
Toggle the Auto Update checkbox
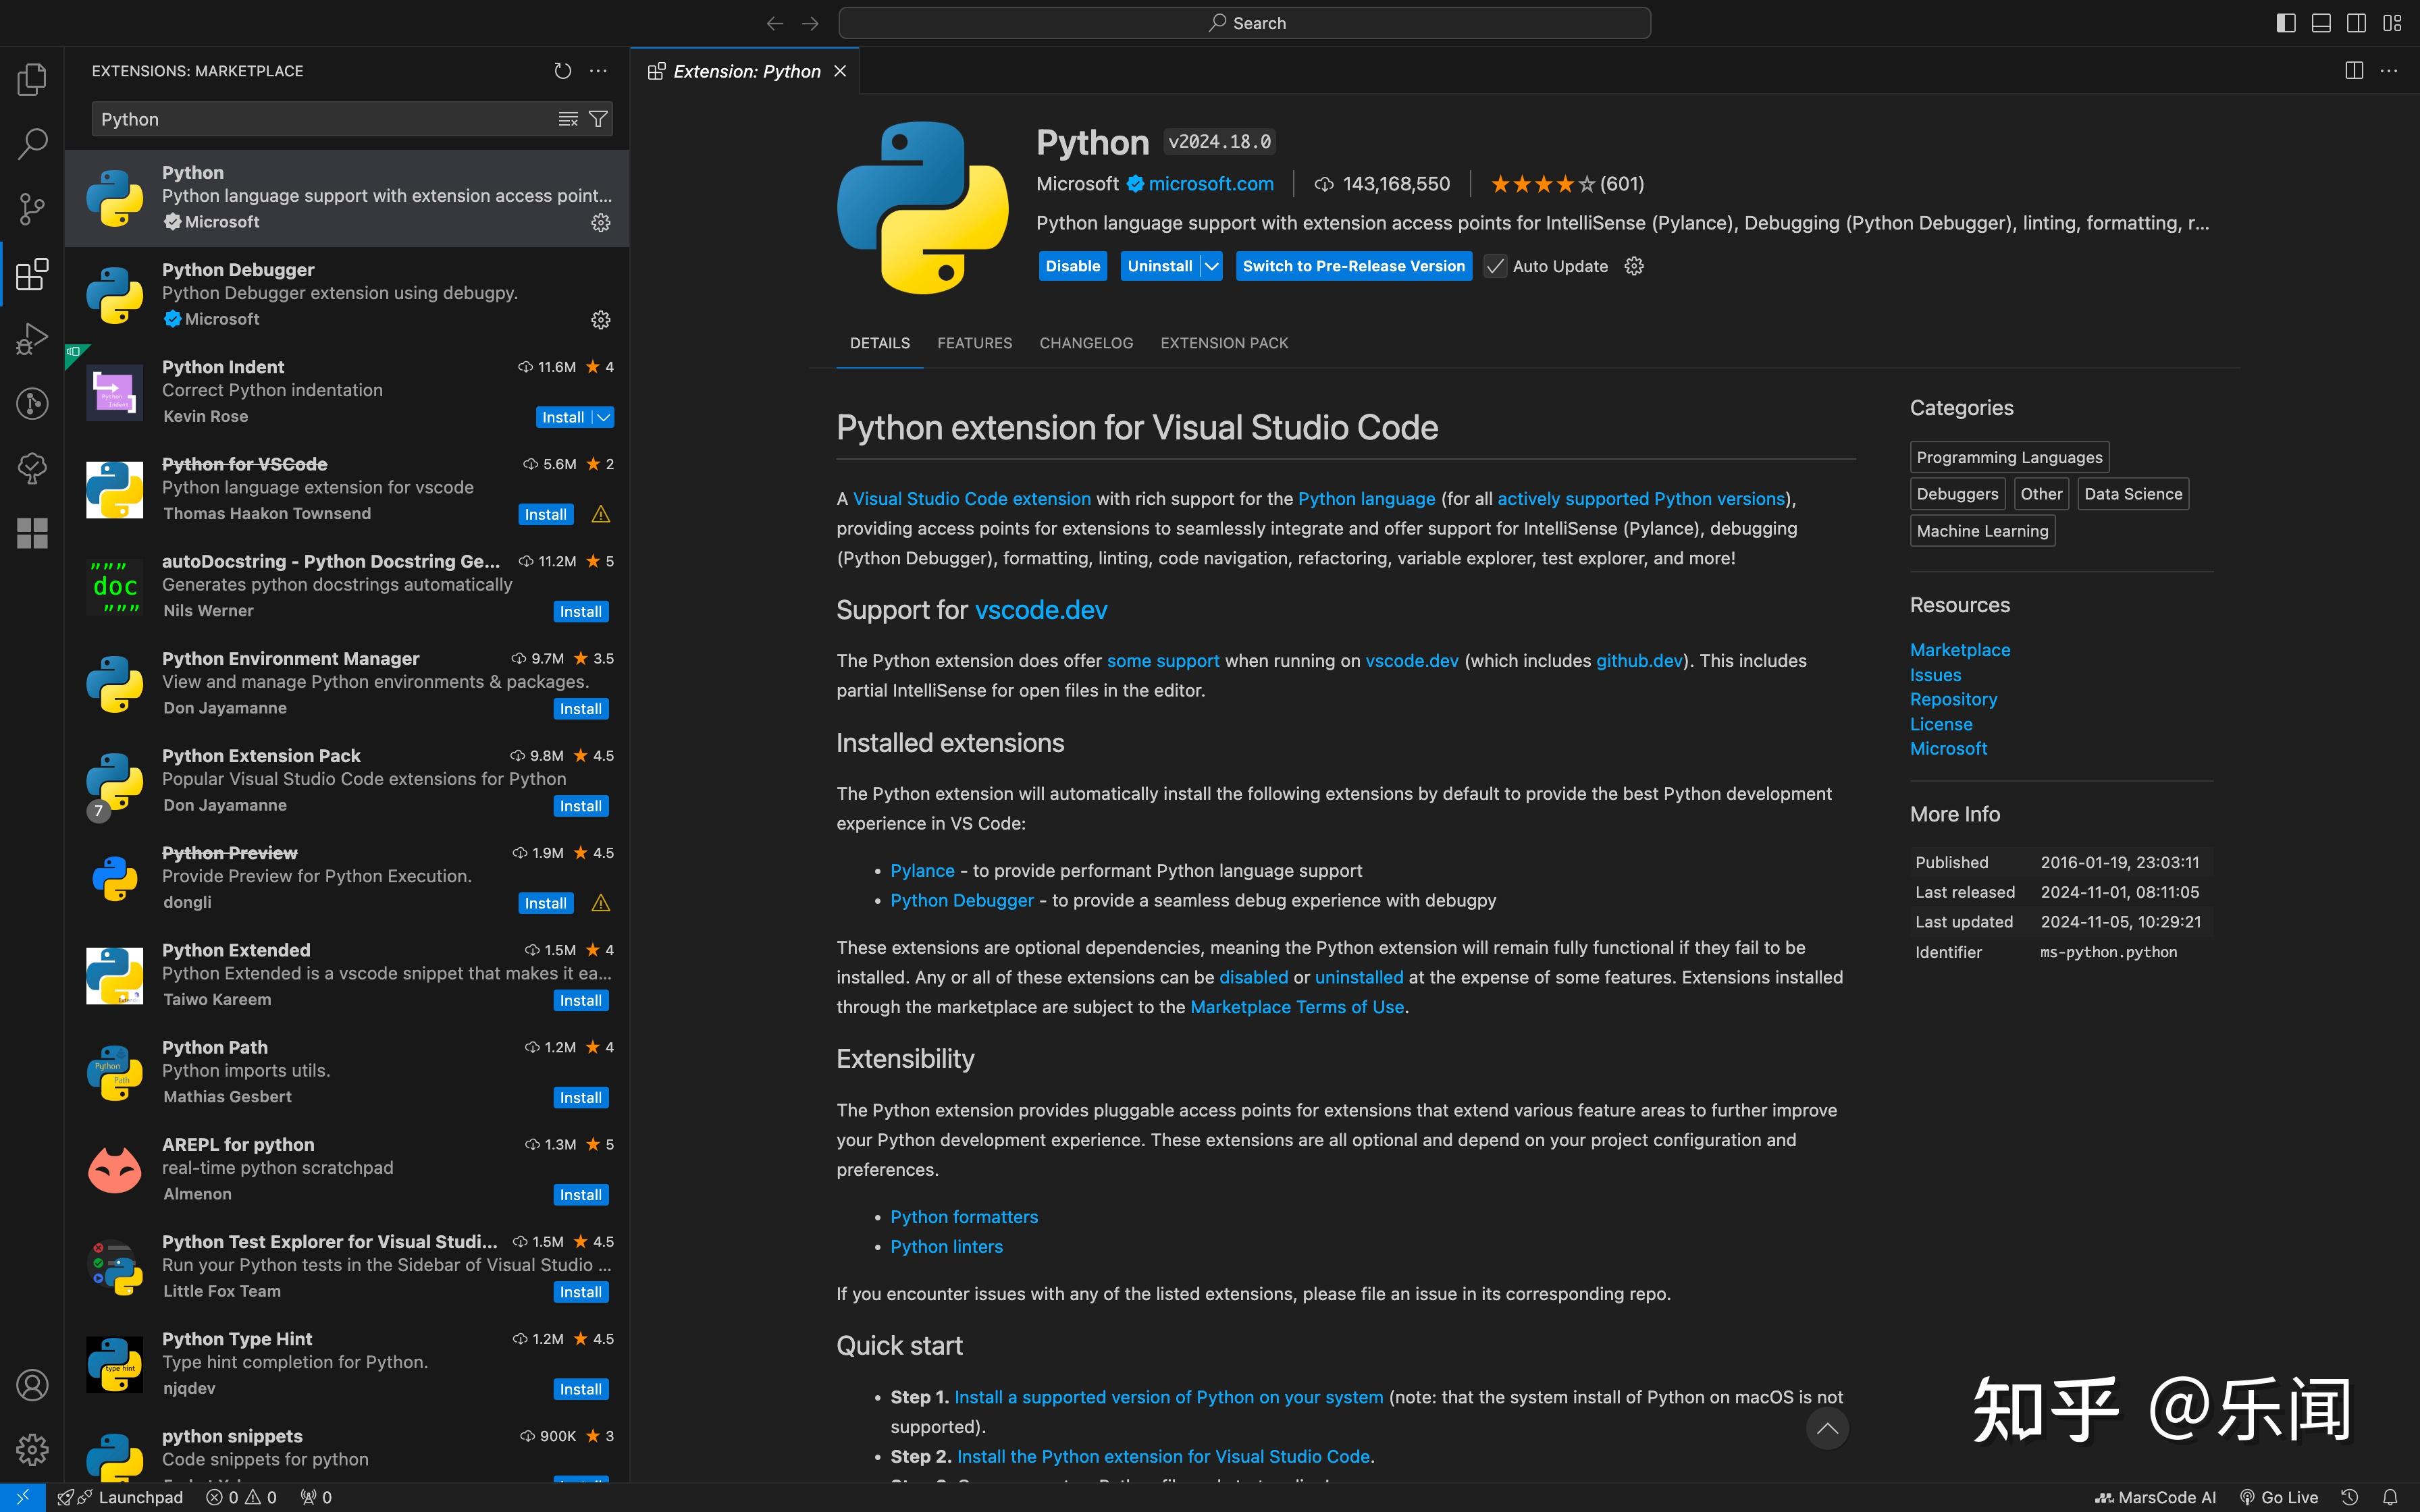[x=1495, y=266]
